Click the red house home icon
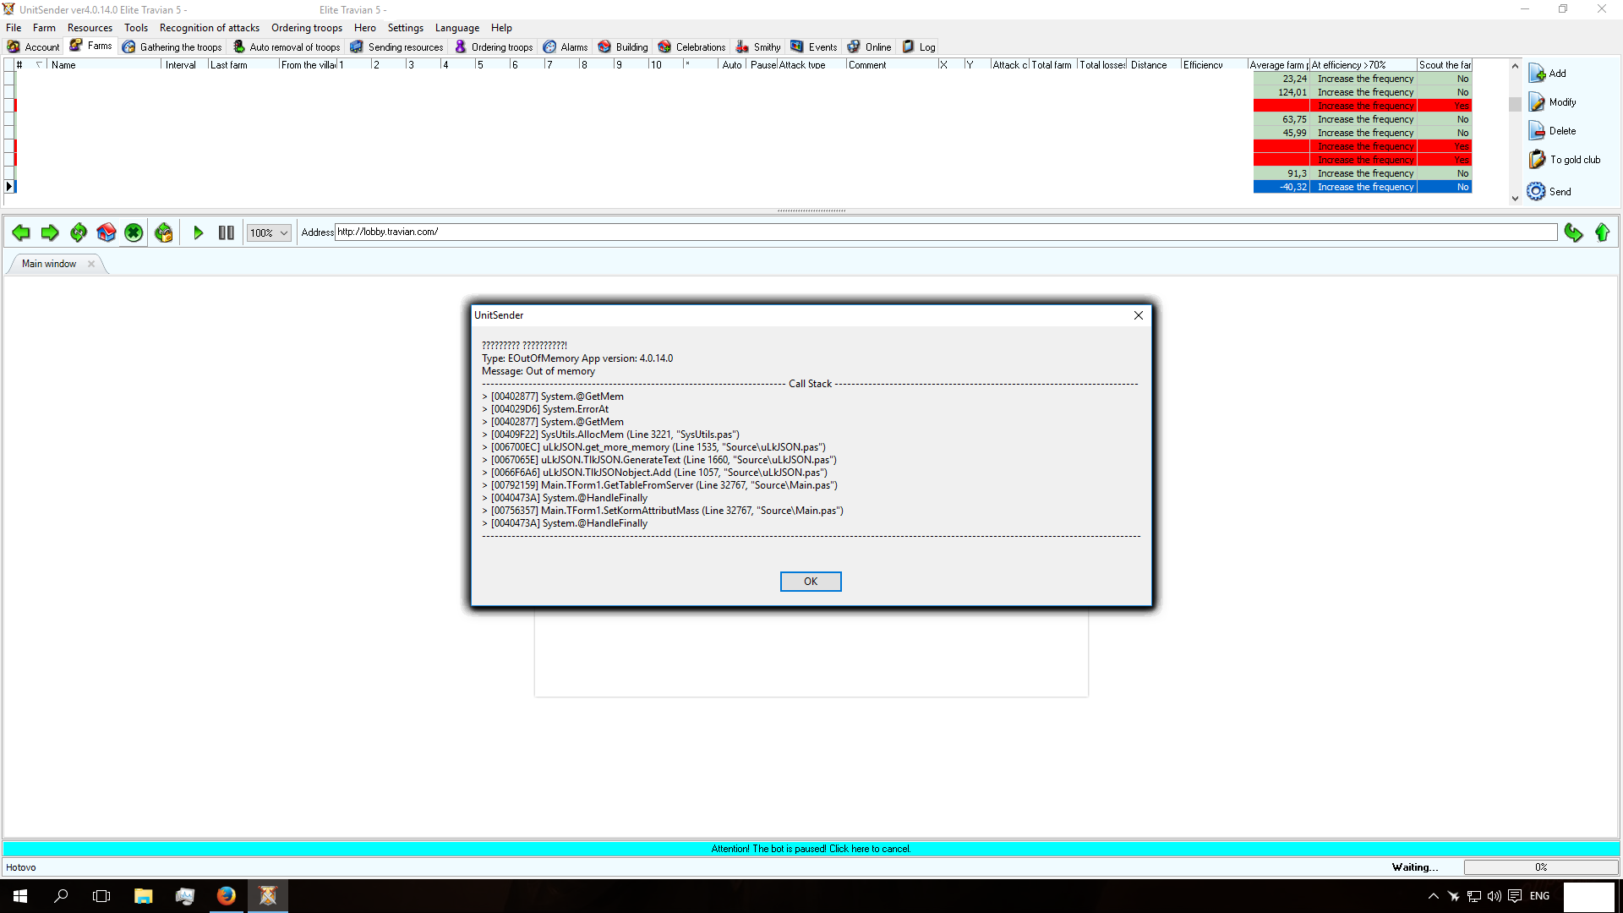This screenshot has height=913, width=1623. click(107, 232)
